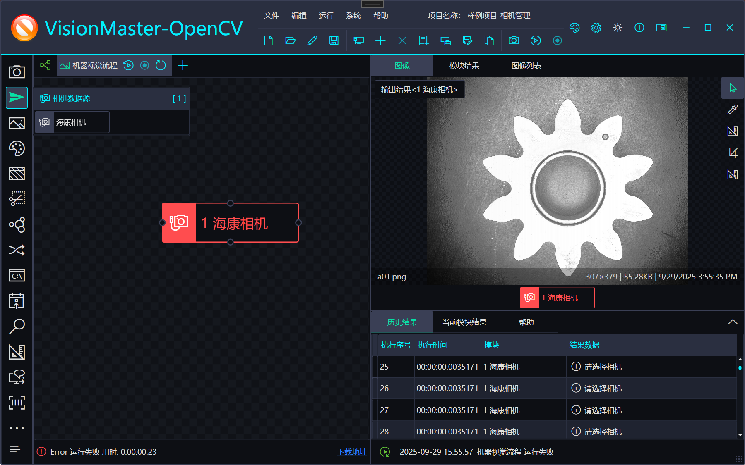Add a new flow with the plus tab button

[x=183, y=65]
